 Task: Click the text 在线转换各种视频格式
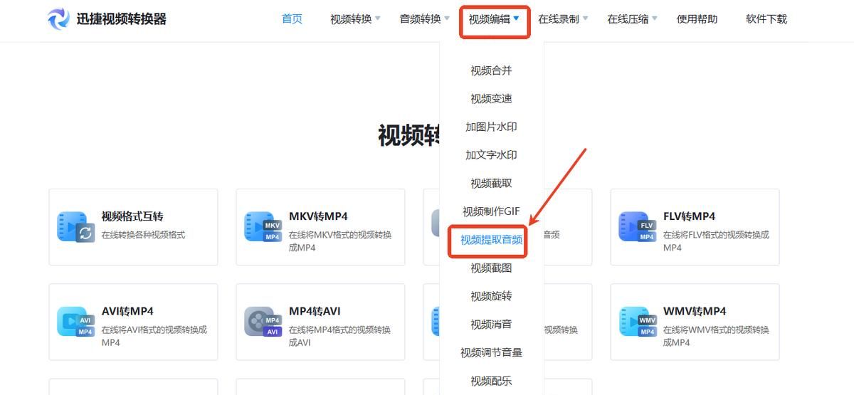click(143, 235)
